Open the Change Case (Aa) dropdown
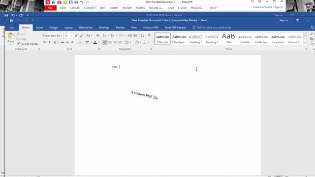The image size is (315, 177). coord(89,35)
